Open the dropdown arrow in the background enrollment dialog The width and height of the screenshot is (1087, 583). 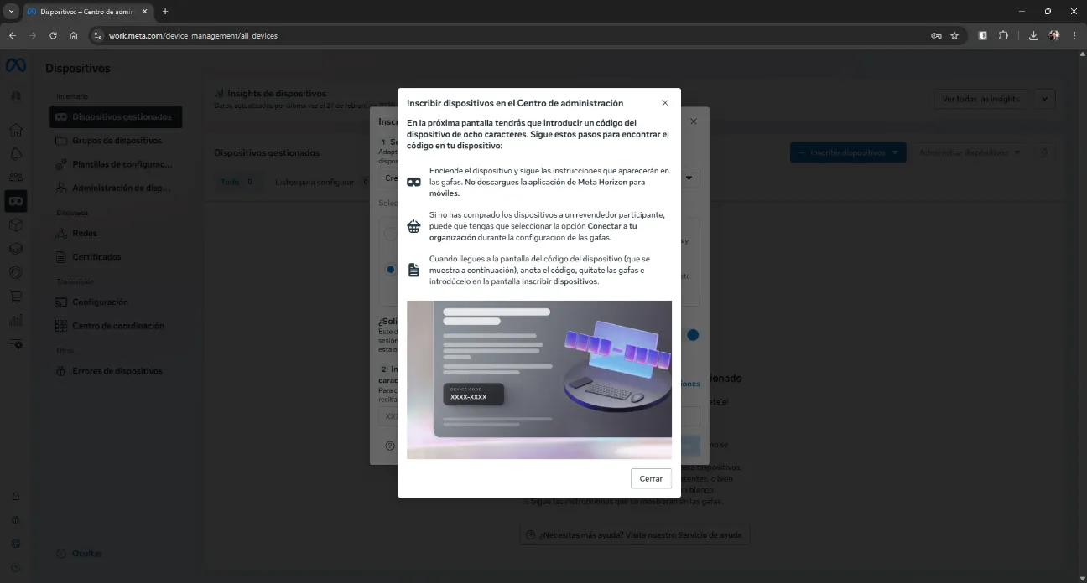[690, 178]
